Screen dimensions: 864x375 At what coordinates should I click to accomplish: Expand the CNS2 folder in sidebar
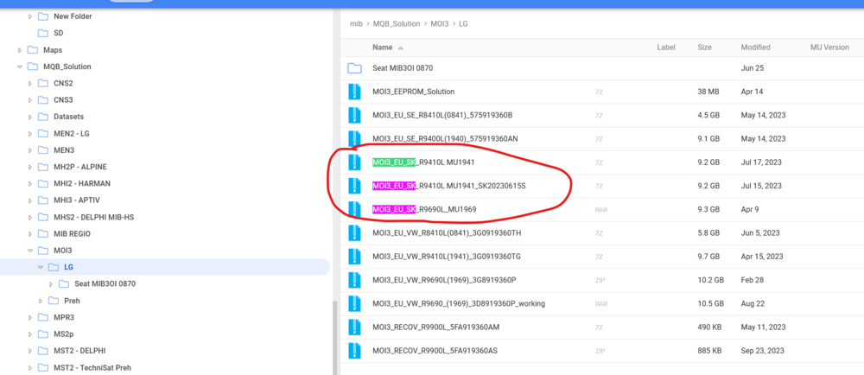point(29,83)
